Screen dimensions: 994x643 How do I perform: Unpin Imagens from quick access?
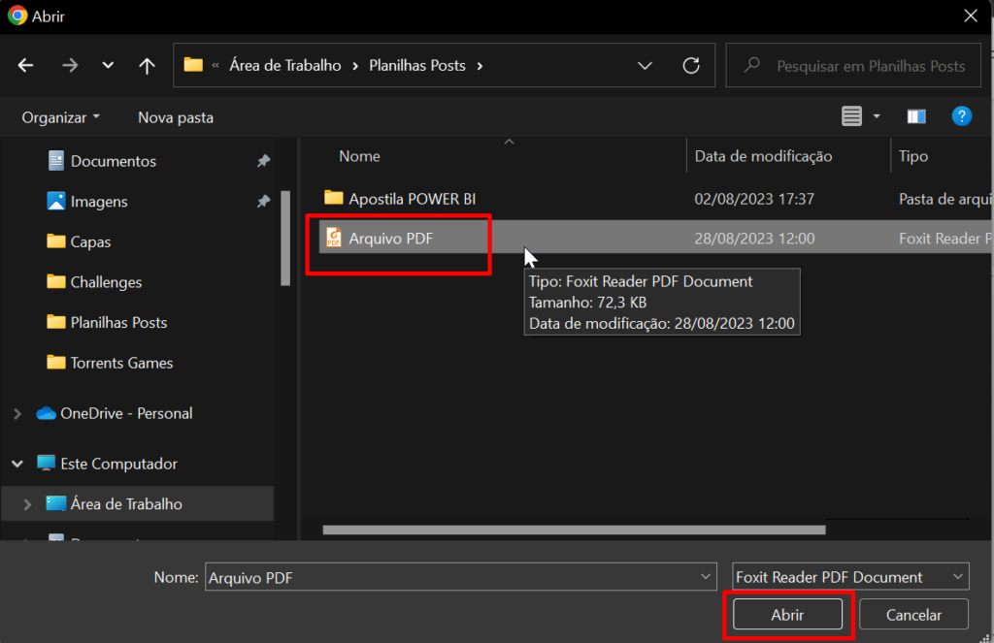pos(263,202)
